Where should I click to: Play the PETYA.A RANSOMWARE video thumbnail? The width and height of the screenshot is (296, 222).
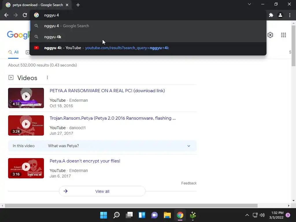pos(26,98)
